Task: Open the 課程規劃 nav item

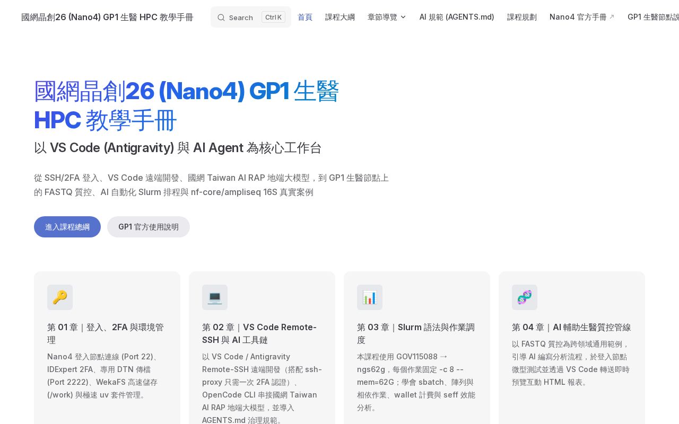Action: coord(522,17)
